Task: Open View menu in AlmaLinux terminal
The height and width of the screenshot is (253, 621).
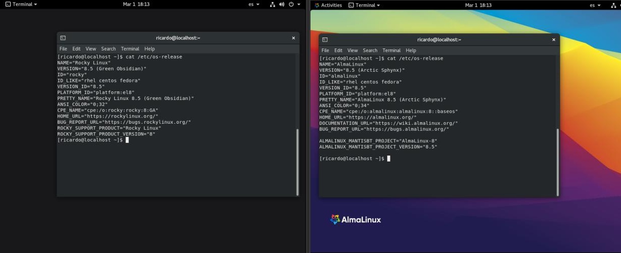Action: tap(352, 50)
